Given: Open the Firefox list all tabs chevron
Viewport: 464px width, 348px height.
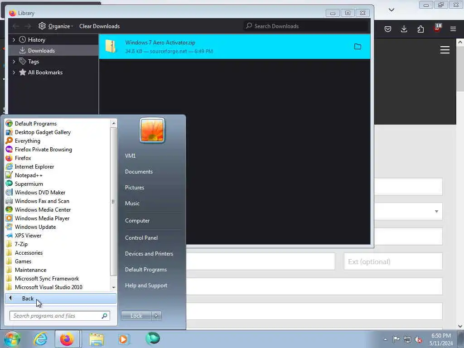Looking at the screenshot, I should click(x=391, y=10).
